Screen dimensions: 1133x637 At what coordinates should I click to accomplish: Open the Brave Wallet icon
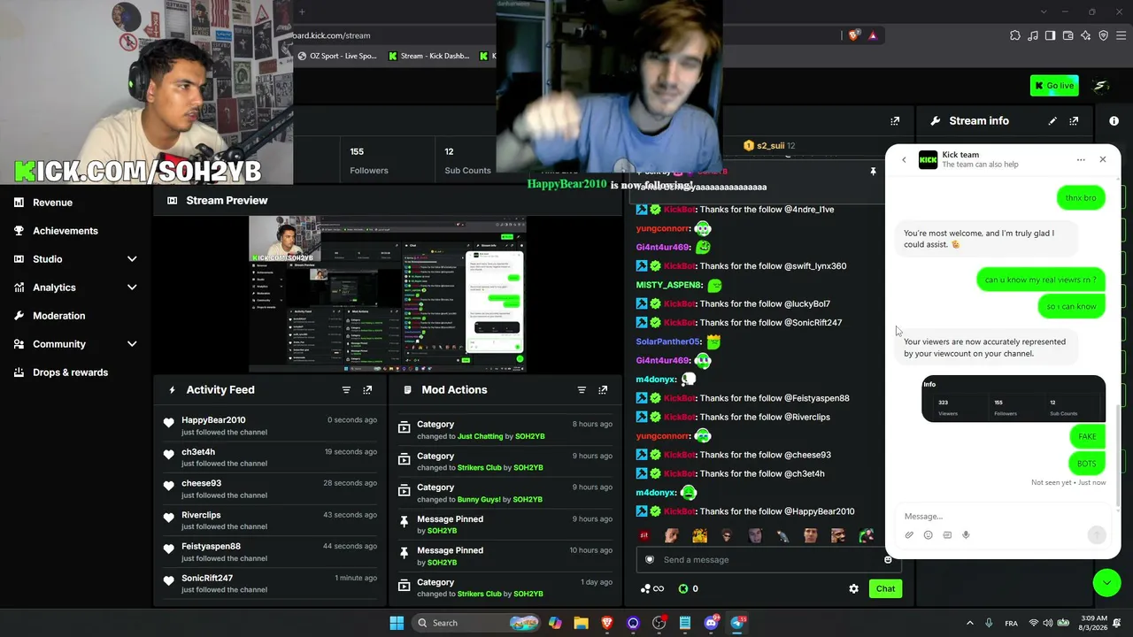[x=1067, y=35]
